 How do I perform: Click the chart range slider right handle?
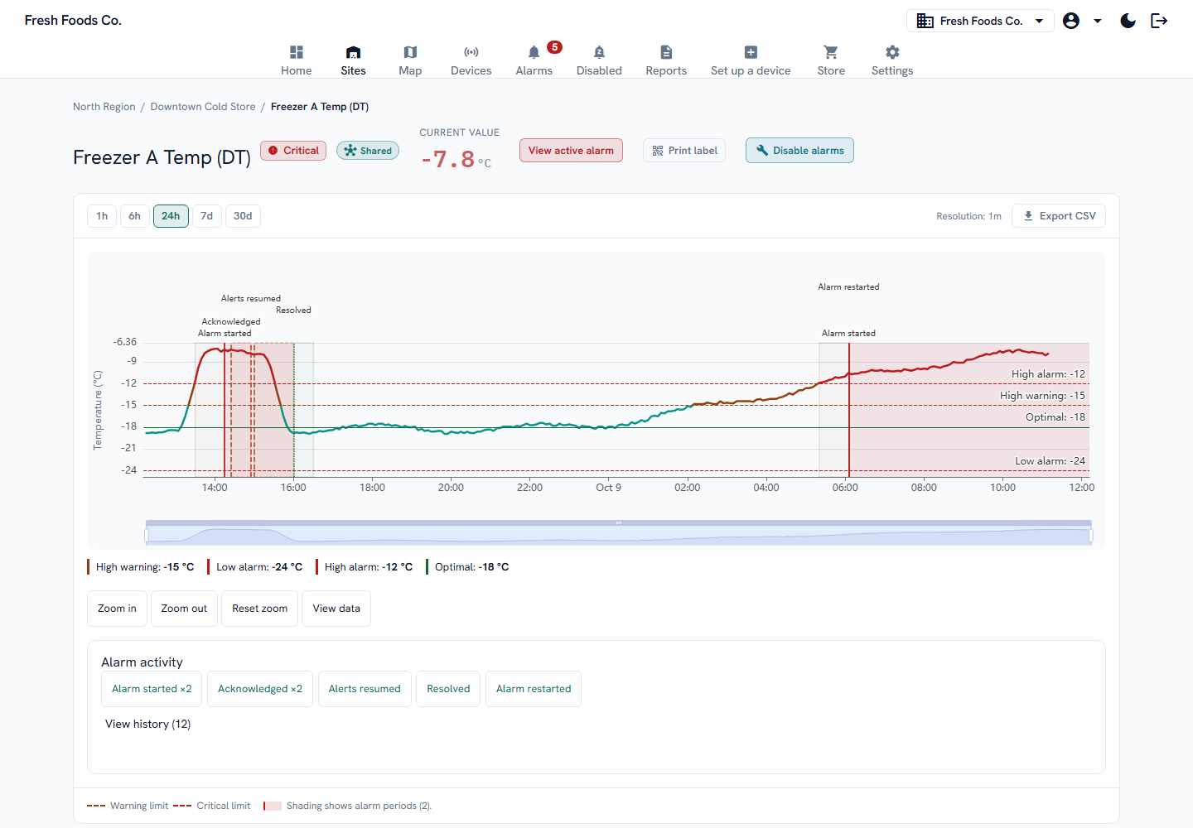tap(1090, 536)
